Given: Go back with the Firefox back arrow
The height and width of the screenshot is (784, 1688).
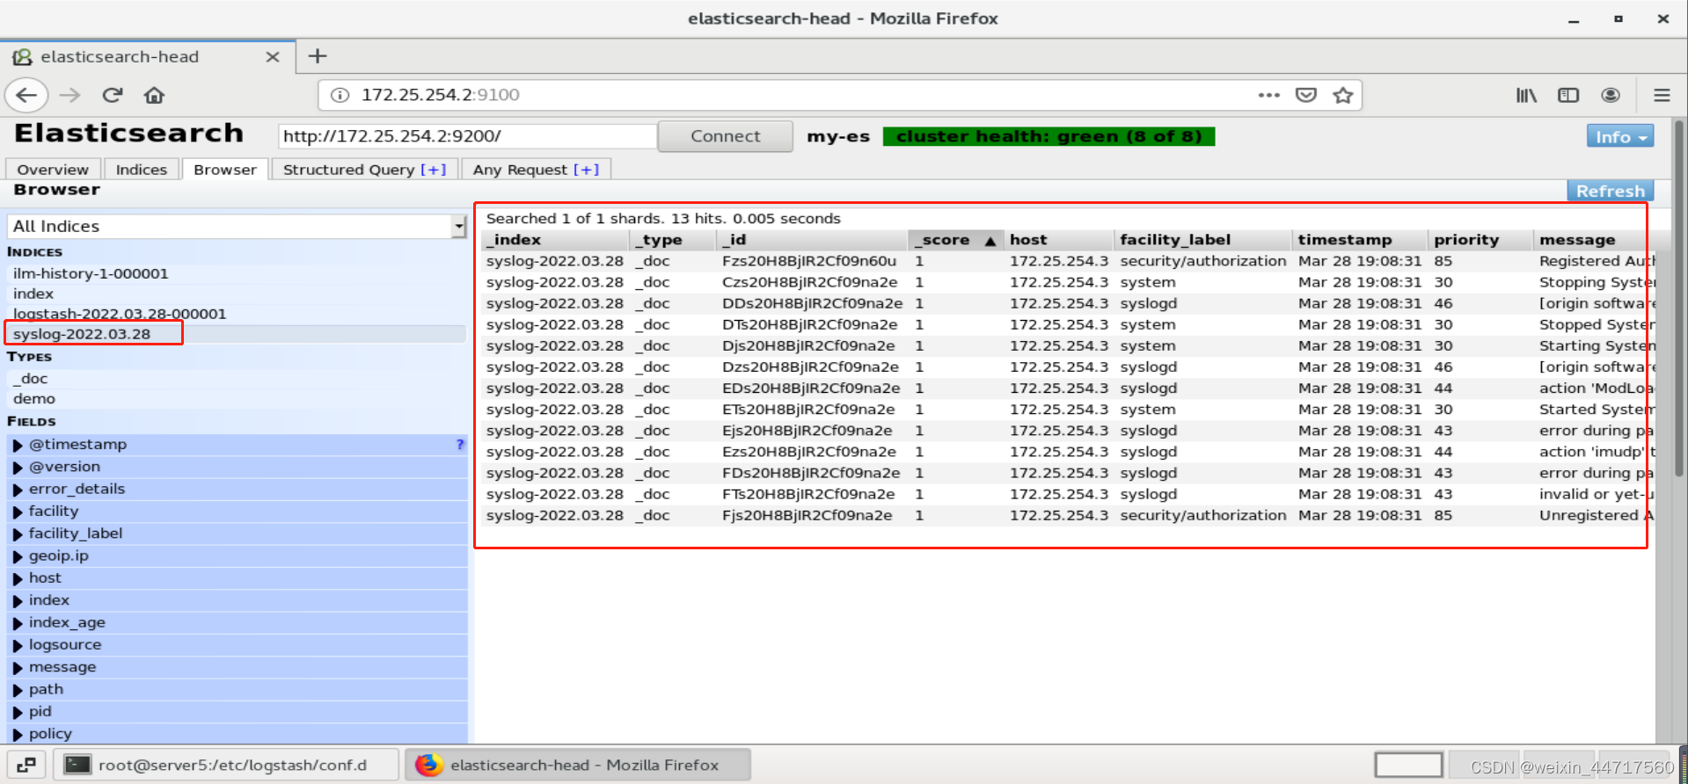Looking at the screenshot, I should click(x=26, y=95).
